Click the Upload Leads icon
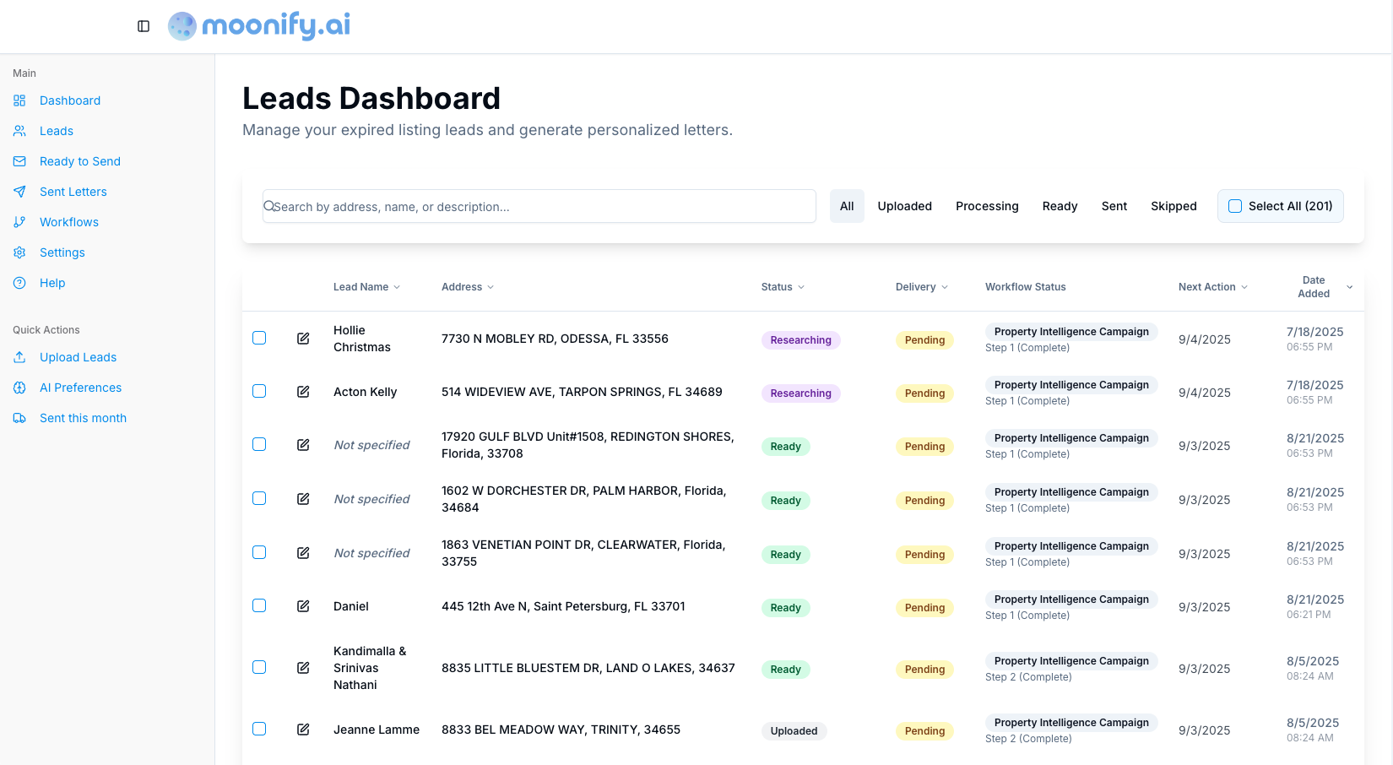 coord(20,357)
